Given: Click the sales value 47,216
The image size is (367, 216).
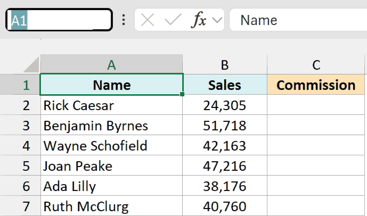Looking at the screenshot, I should coord(225,165).
